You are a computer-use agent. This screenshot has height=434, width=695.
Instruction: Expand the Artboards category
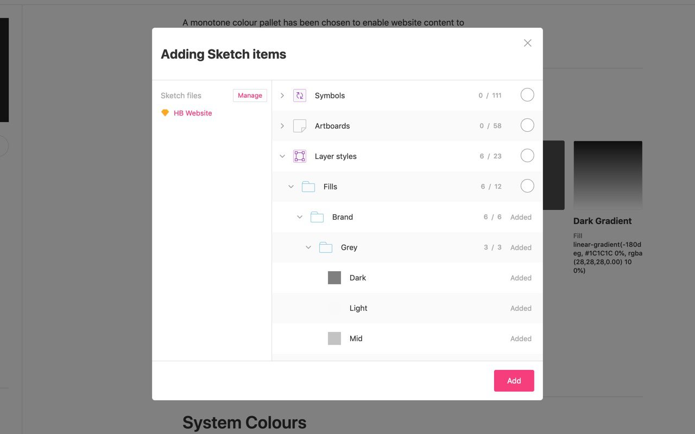pos(282,125)
